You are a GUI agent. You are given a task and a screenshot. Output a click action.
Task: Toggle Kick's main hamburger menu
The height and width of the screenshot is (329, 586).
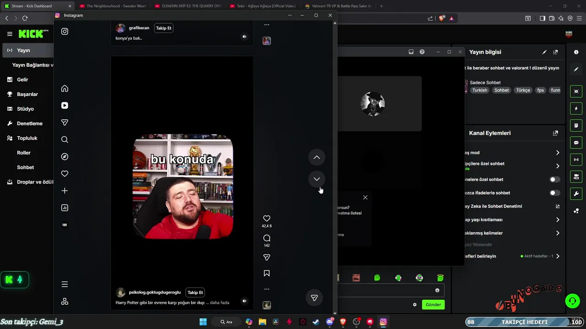(10, 34)
